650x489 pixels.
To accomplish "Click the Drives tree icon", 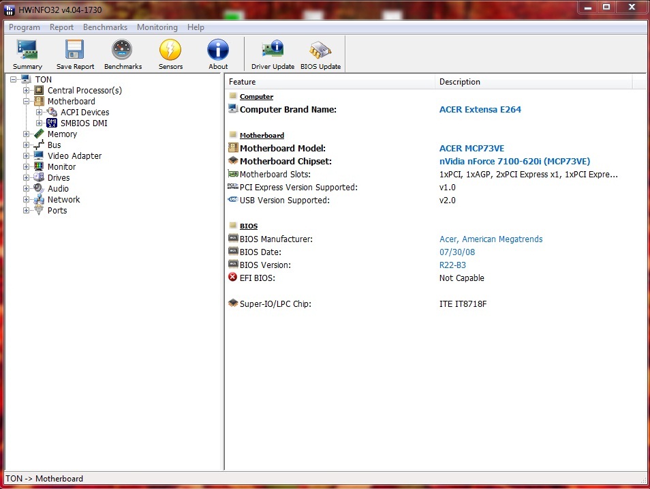I will point(39,177).
